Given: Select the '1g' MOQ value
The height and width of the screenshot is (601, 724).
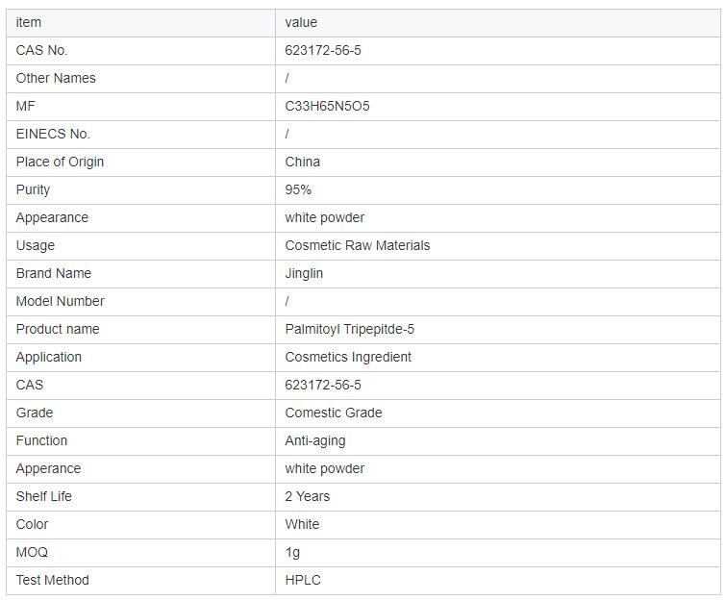Looking at the screenshot, I should (292, 552).
